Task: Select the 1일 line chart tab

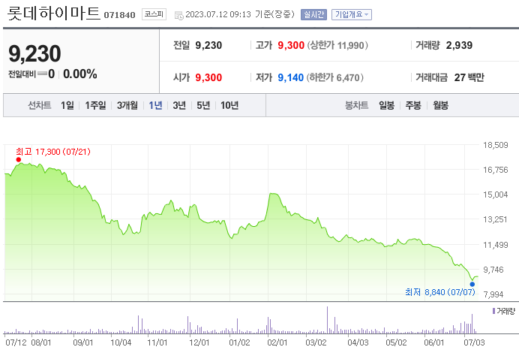Action: click(x=67, y=105)
